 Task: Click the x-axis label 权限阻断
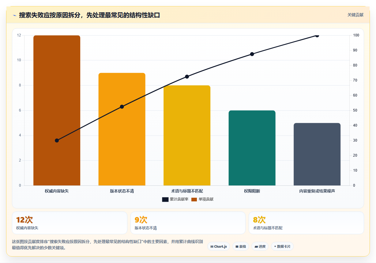click(252, 191)
